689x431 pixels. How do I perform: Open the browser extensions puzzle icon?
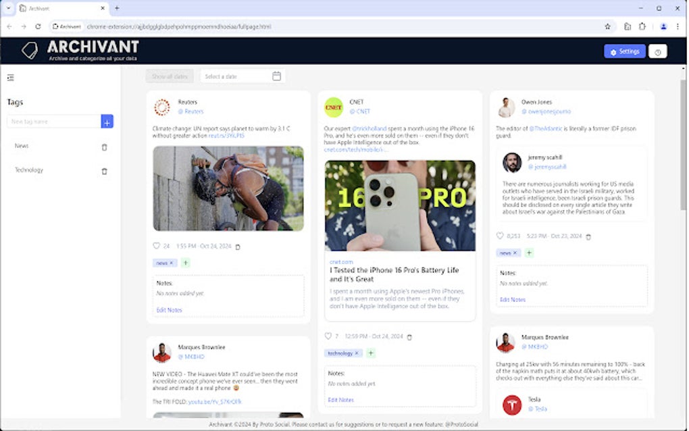pyautogui.click(x=642, y=27)
